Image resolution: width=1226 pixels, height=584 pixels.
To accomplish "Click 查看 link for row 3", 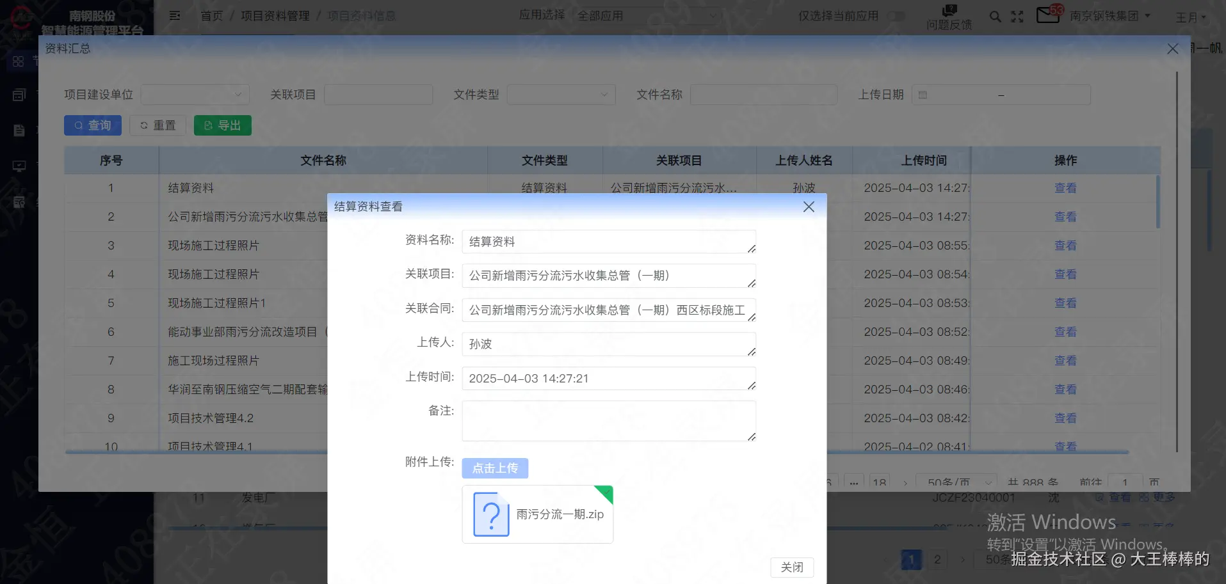I will tap(1065, 246).
